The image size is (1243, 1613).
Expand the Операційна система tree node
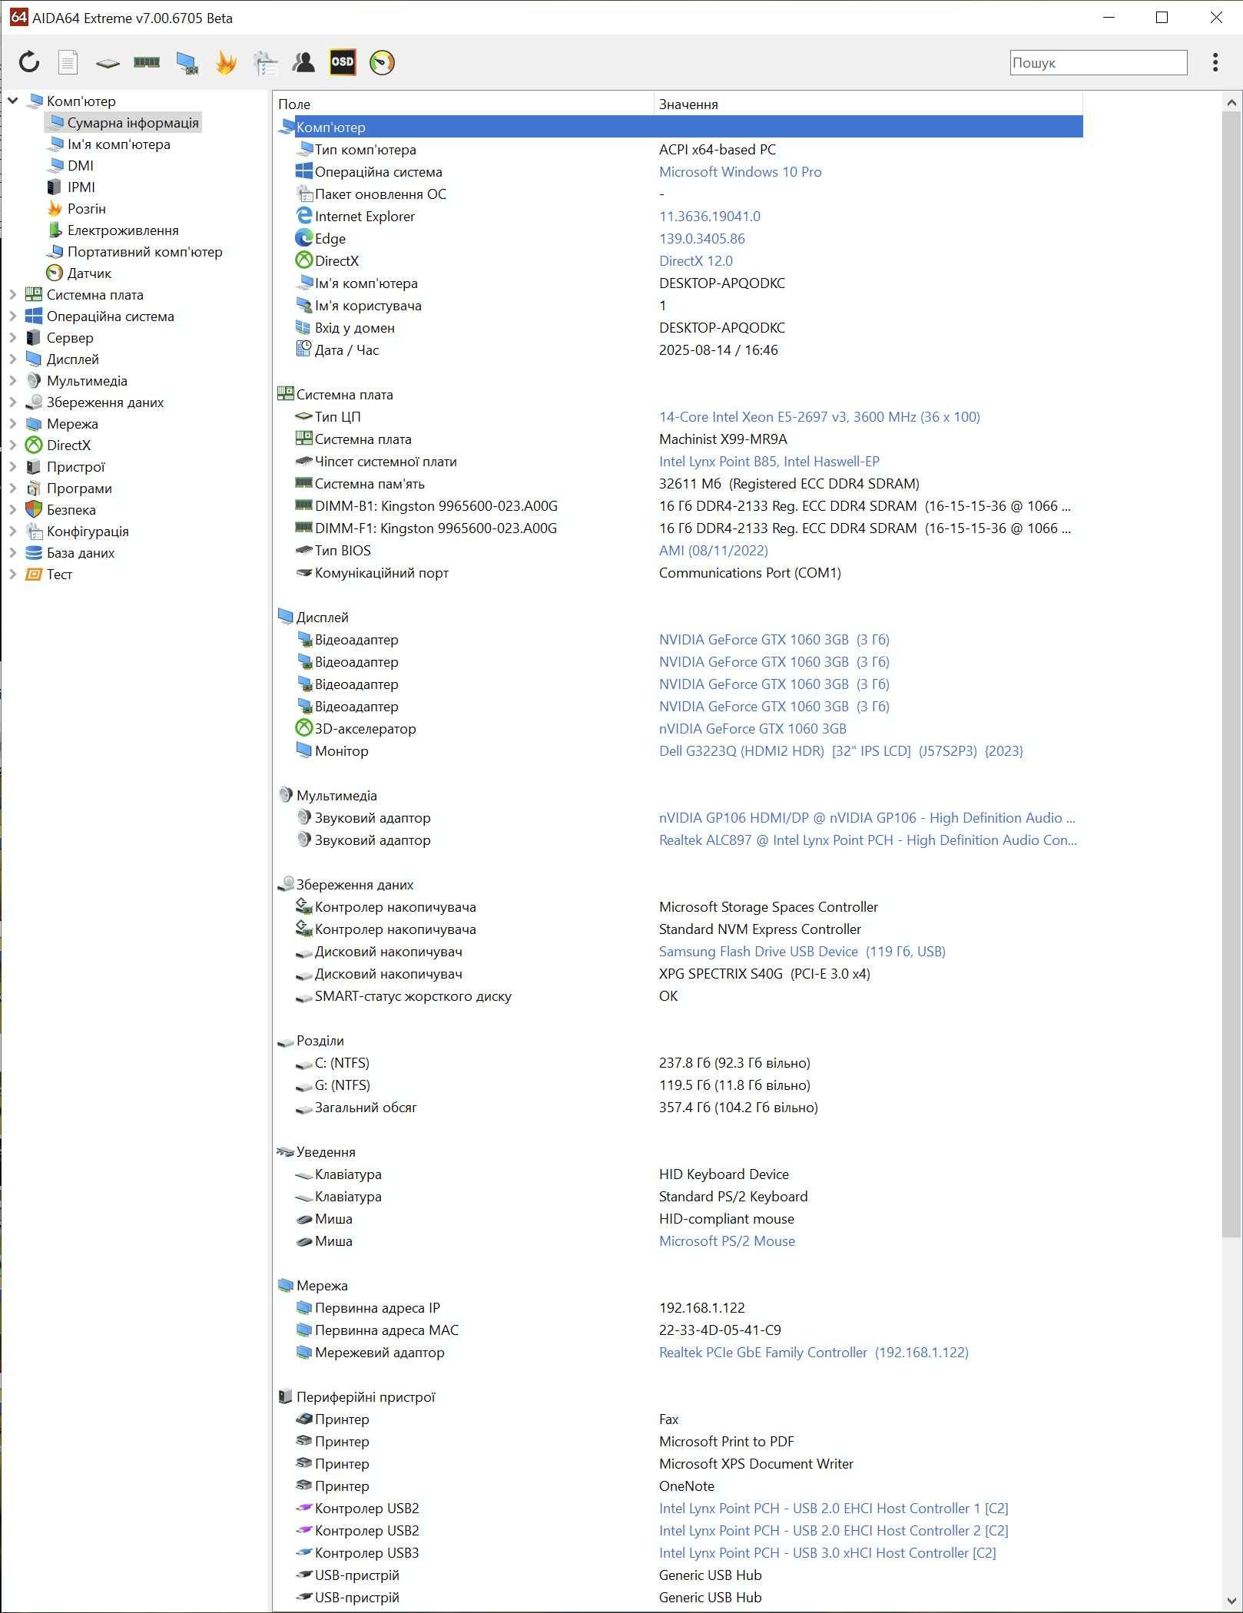point(13,316)
